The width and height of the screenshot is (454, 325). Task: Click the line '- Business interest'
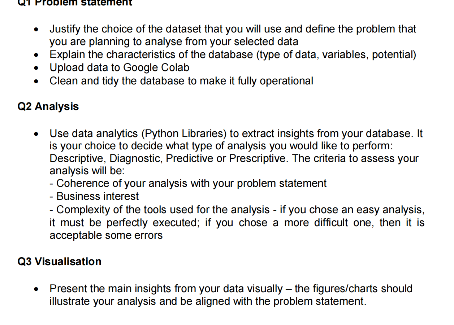pyautogui.click(x=94, y=196)
